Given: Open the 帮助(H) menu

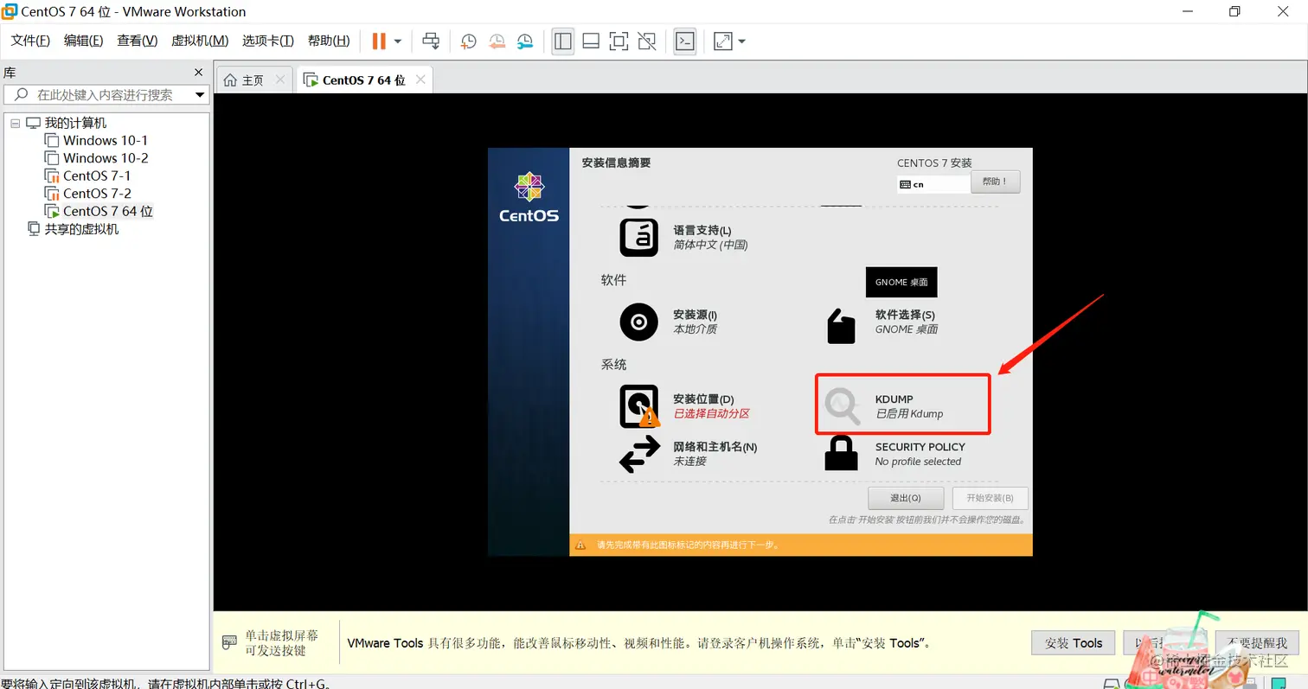Looking at the screenshot, I should tap(329, 41).
